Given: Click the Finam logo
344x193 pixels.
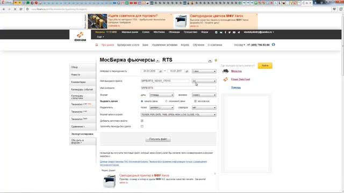Looking at the screenshot, I should (x=80, y=36).
